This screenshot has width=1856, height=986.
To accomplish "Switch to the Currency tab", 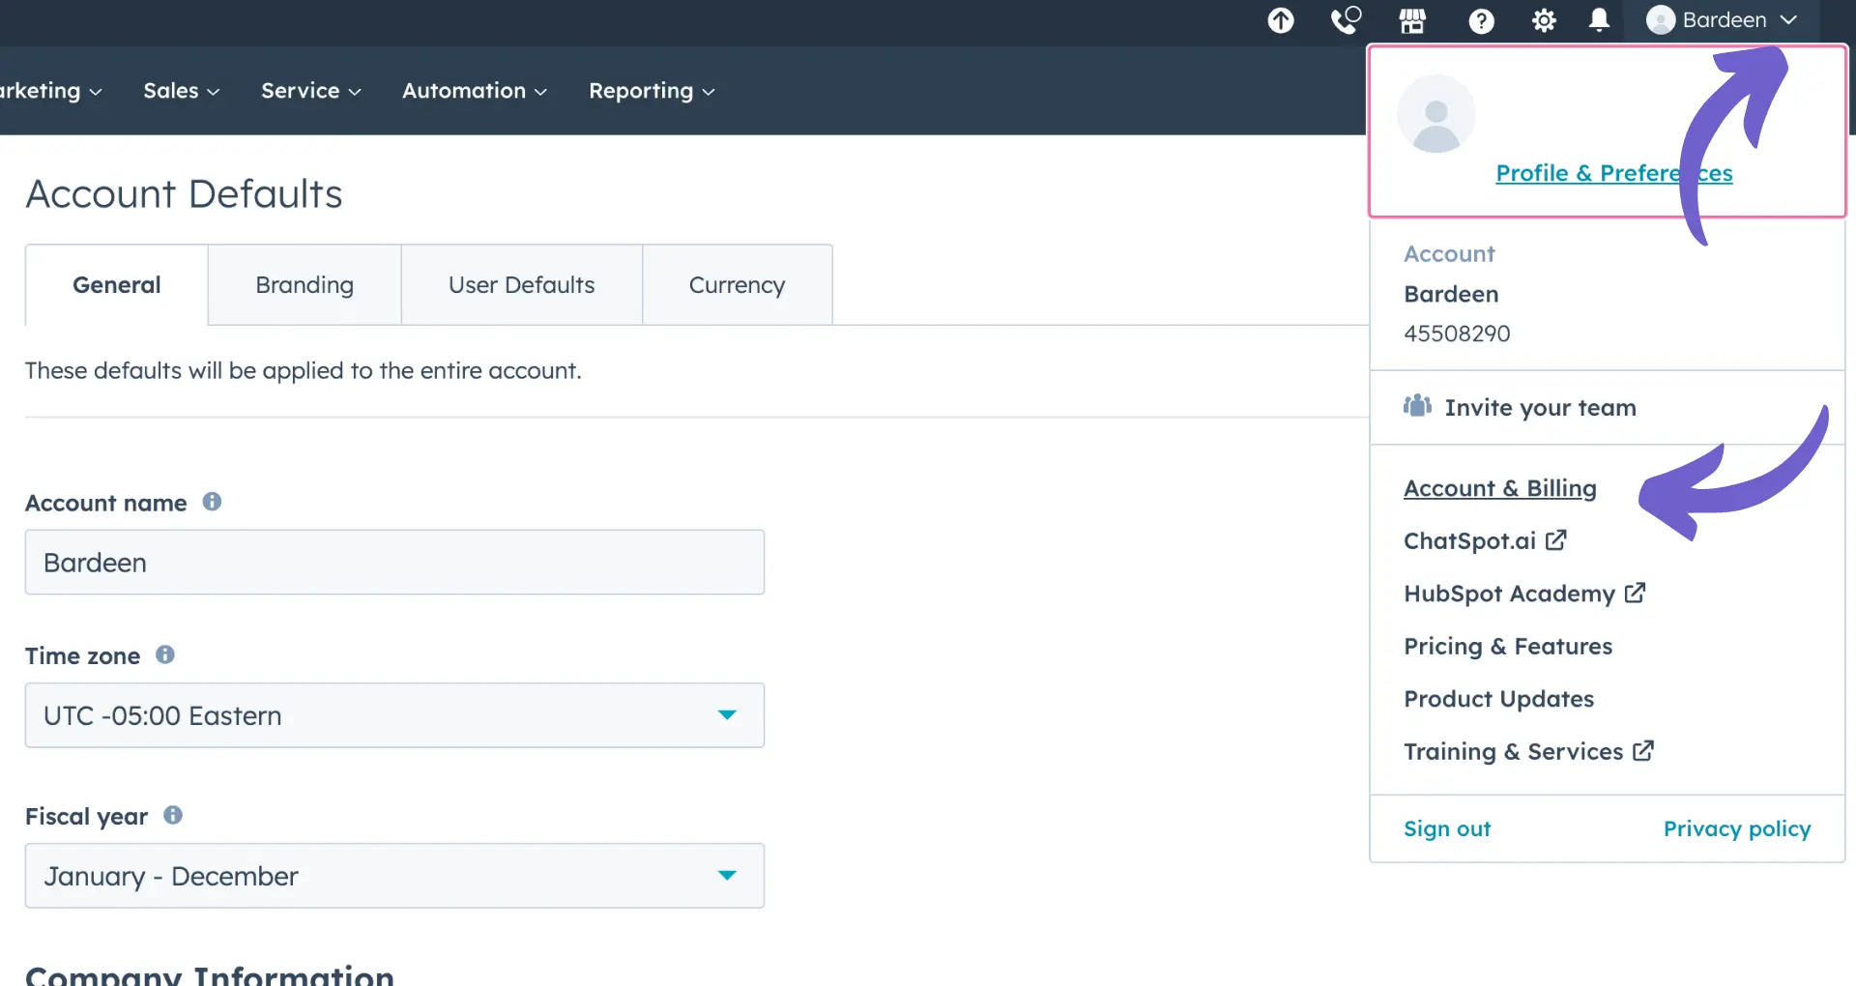I will pyautogui.click(x=737, y=285).
